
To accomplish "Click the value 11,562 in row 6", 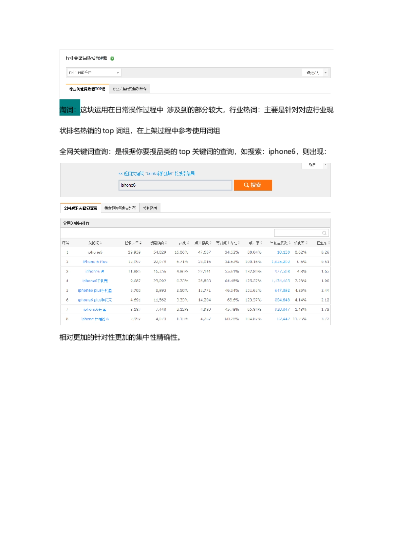I will 160,300.
